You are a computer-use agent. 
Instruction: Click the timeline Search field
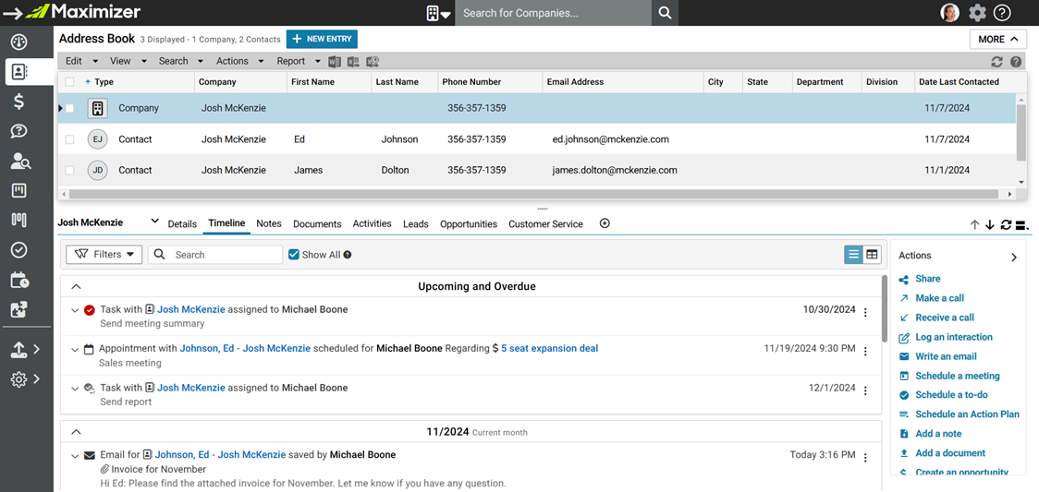(215, 255)
